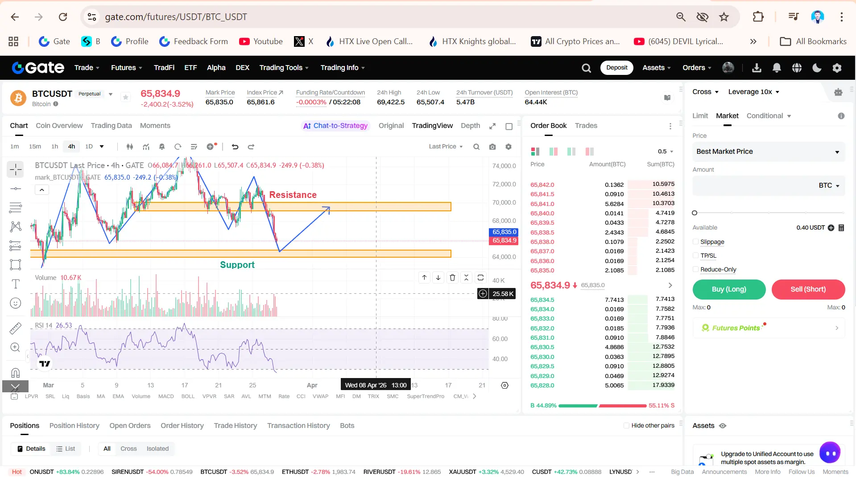Viewport: 856px width, 477px height.
Task: Open Gate download app icon
Action: (757, 68)
